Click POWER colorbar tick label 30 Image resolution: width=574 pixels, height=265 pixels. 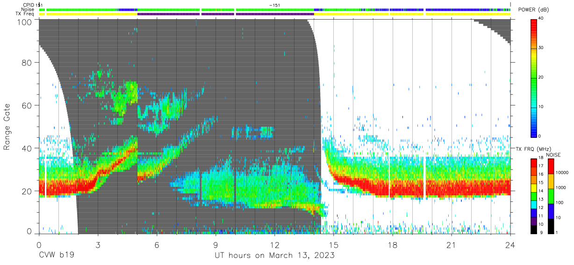point(541,48)
